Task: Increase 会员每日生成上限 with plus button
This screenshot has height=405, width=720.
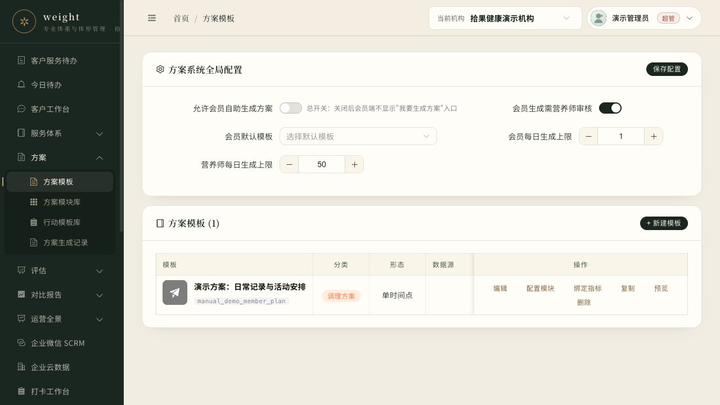Action: pyautogui.click(x=654, y=136)
